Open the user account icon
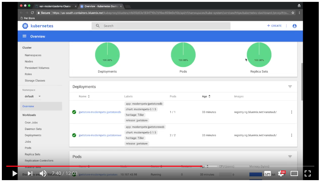 tap(294, 26)
